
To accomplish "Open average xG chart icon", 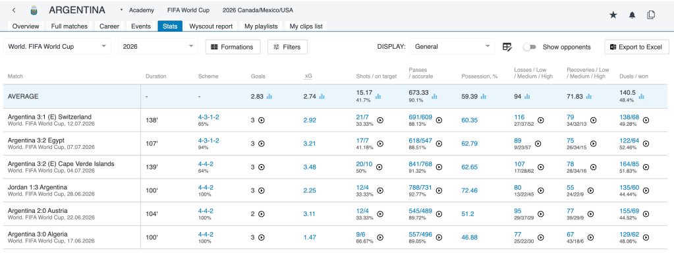I will tap(322, 97).
